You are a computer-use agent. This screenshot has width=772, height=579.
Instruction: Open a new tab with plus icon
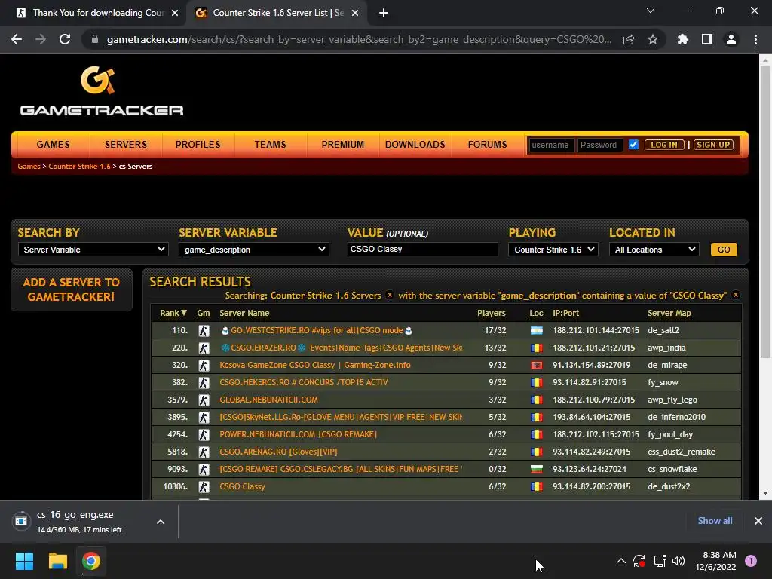pyautogui.click(x=384, y=13)
